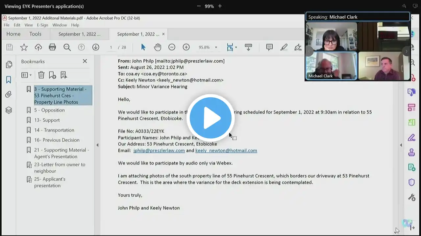Click the jphilp@preszlerlaw.com email link
This screenshot has width=421, height=236.
159,150
